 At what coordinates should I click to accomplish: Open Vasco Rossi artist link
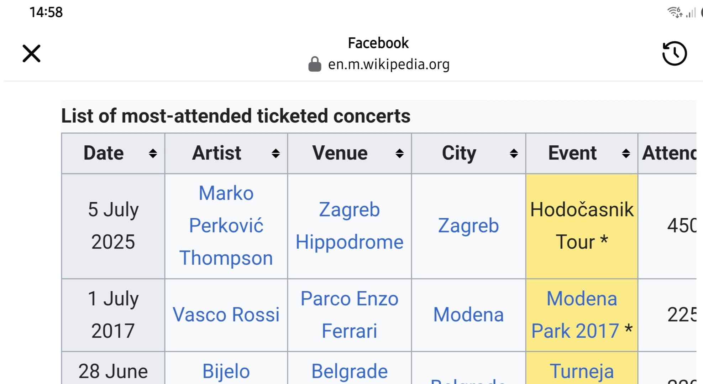click(x=226, y=315)
